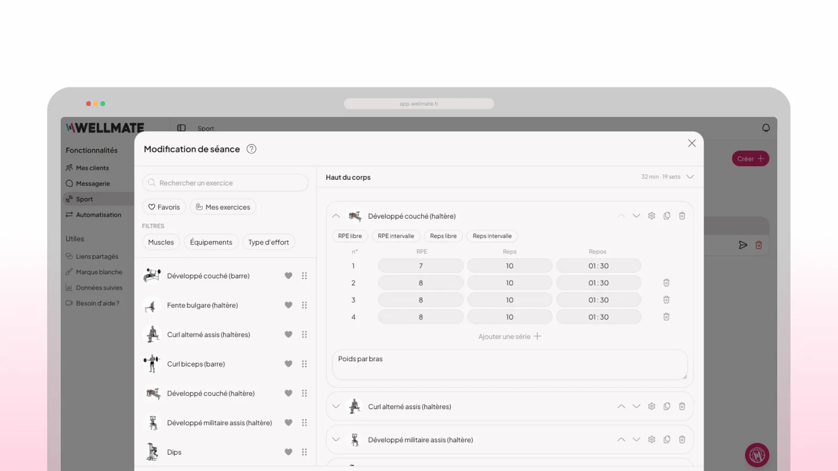Toggle favorite on Curl biceps (barre)
Viewport: 838px width, 471px height.
[289, 364]
